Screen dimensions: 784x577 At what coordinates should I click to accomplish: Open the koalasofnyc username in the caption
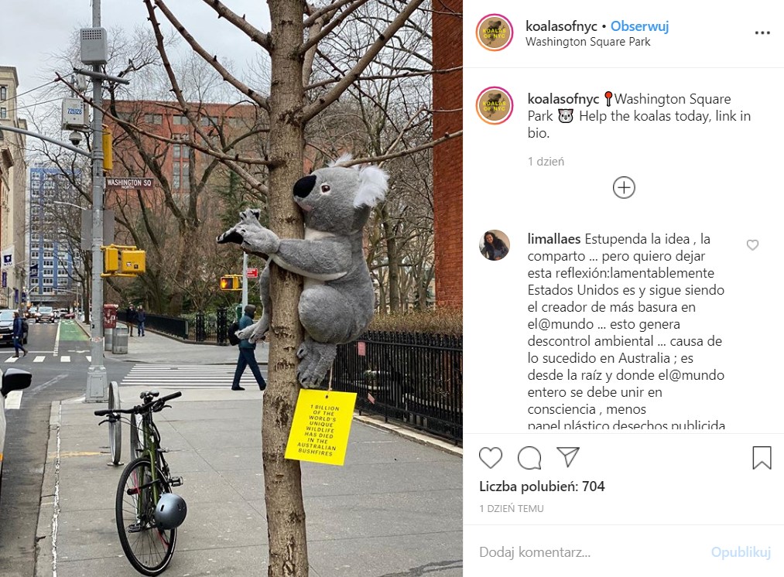pos(563,99)
